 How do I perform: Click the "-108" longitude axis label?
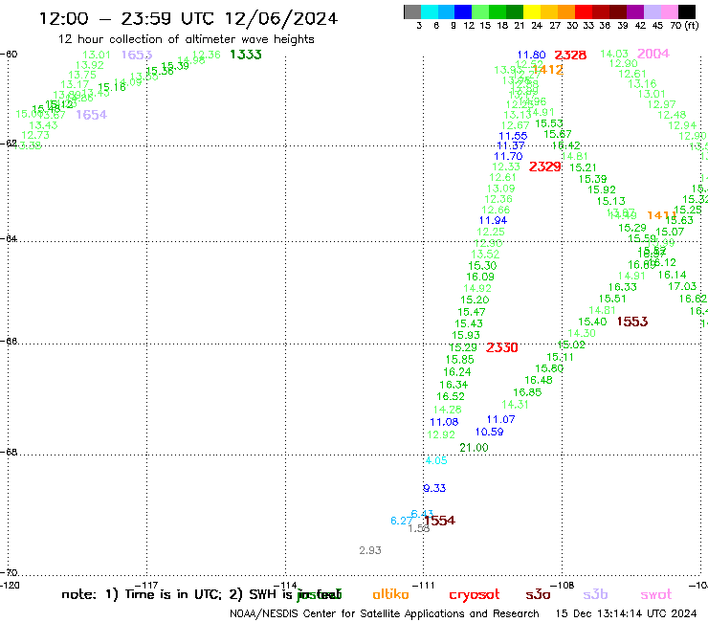pyautogui.click(x=563, y=586)
